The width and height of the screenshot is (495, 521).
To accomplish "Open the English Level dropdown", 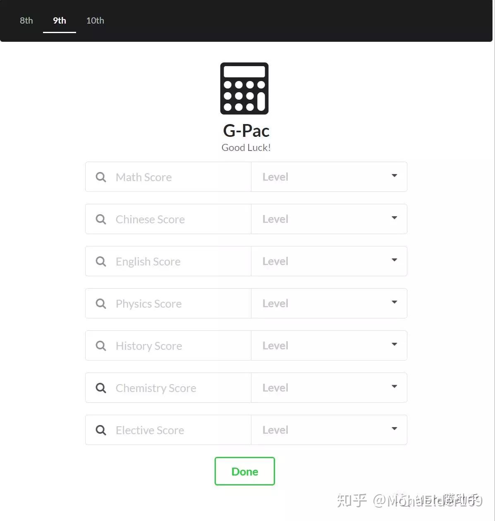I will pos(329,261).
